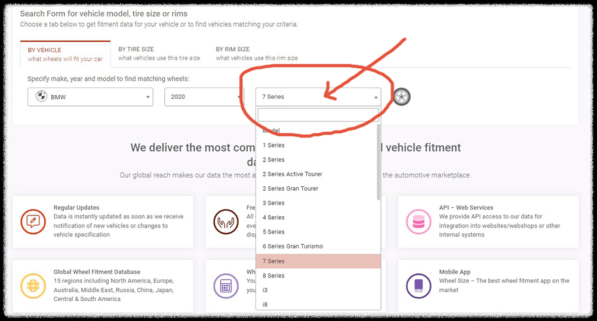Click the API – Web Services heading
Viewport: 597px width, 321px height.
point(466,207)
